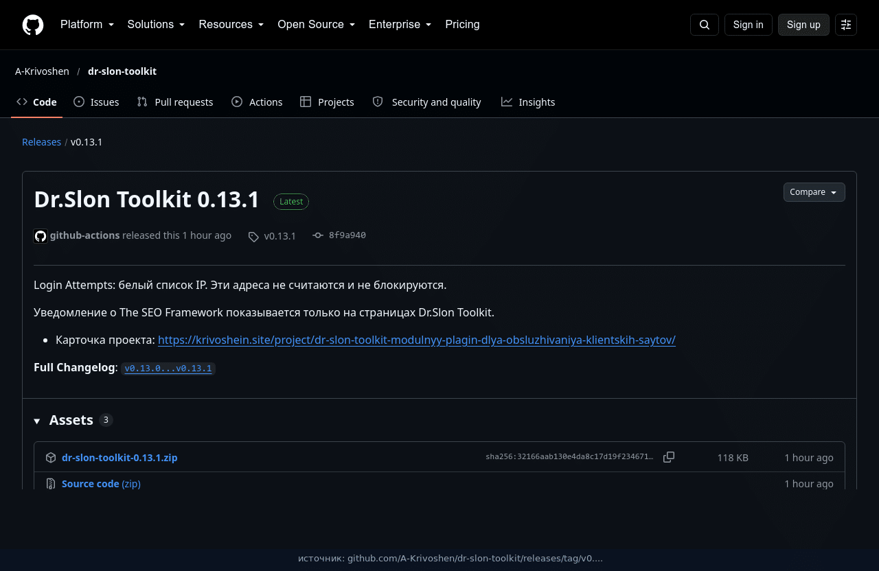Click the Dr.Slon Toolkit 0.13.1 release title
Screen dimensions: 879x571
coord(146,200)
